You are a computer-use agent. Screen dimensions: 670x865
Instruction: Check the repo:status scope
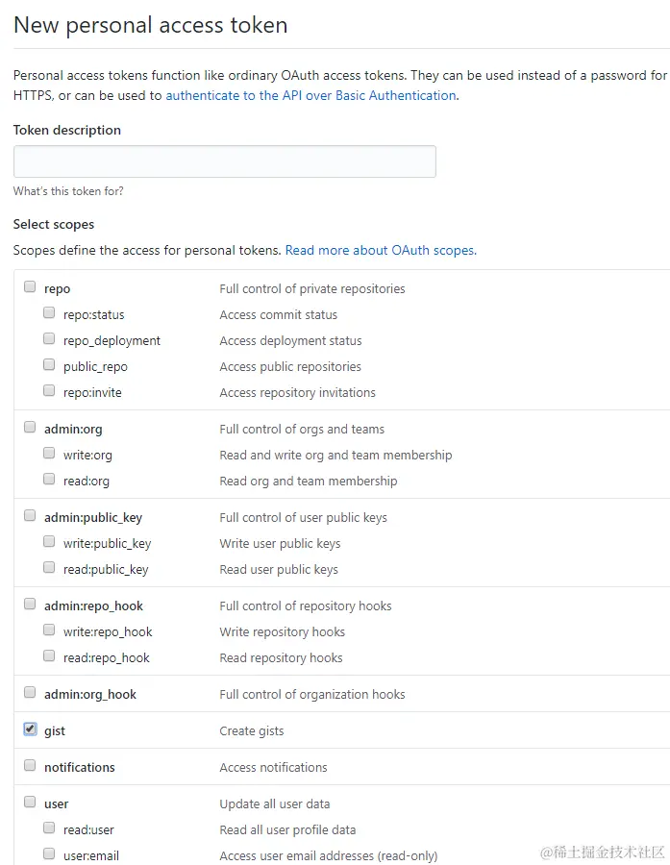click(x=49, y=312)
